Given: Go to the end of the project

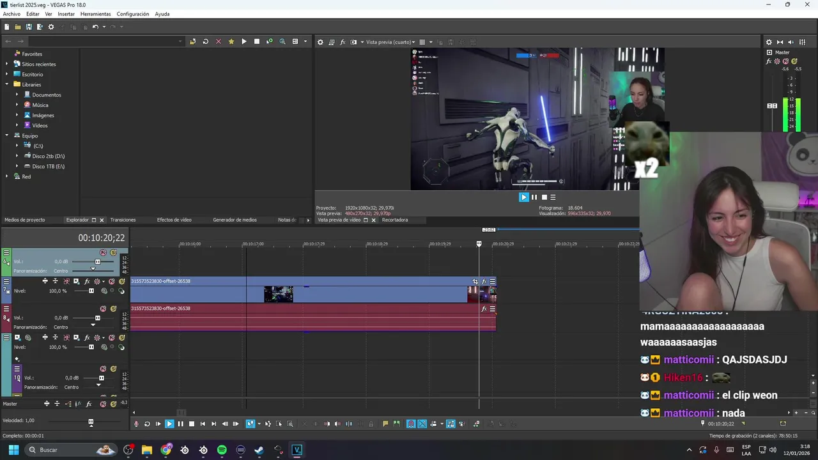Looking at the screenshot, I should pyautogui.click(x=214, y=424).
